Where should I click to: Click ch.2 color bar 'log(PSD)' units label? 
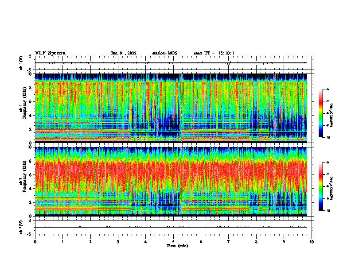tap(332, 189)
